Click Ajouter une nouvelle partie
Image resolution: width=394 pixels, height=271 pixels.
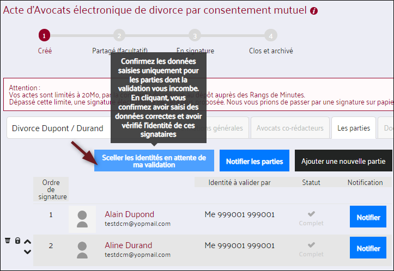[343, 161]
